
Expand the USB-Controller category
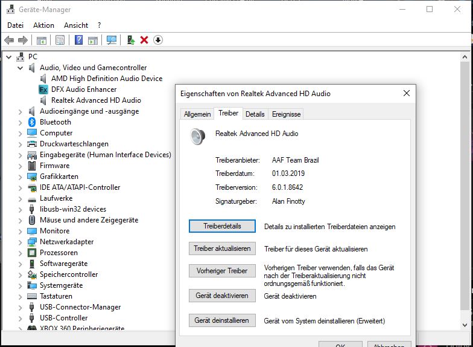tap(21, 318)
